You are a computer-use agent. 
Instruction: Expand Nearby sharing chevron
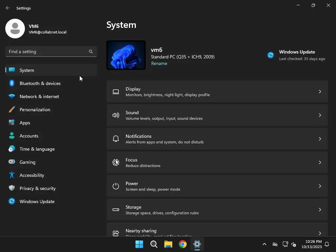(x=320, y=233)
